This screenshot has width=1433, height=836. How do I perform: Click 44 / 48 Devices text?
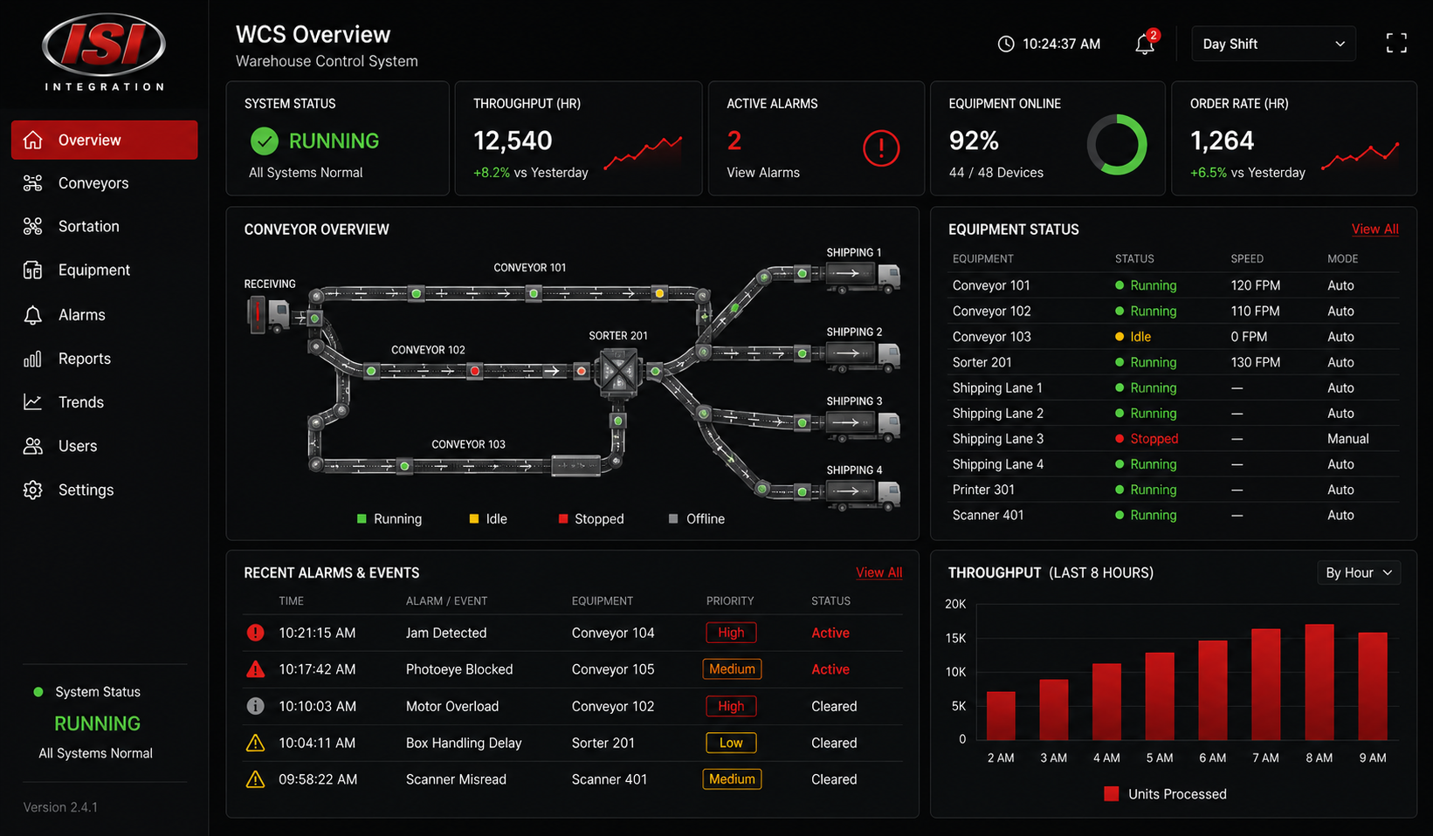996,173
